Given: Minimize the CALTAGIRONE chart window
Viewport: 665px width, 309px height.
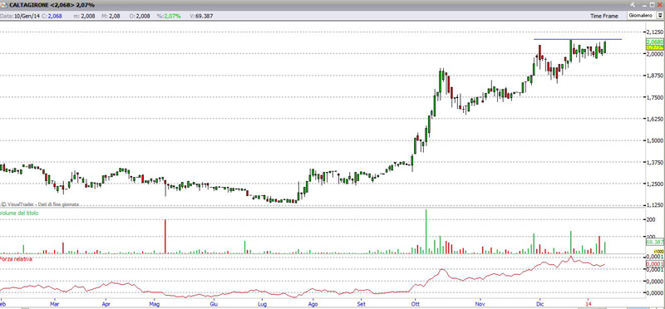Looking at the screenshot, I should (643, 5).
